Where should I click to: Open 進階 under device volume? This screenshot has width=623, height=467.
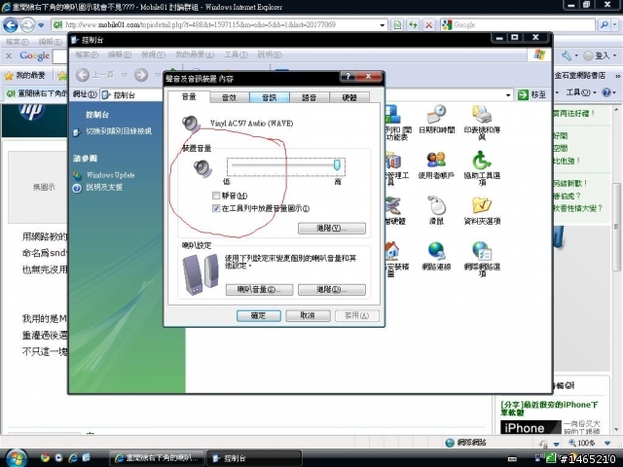332,229
